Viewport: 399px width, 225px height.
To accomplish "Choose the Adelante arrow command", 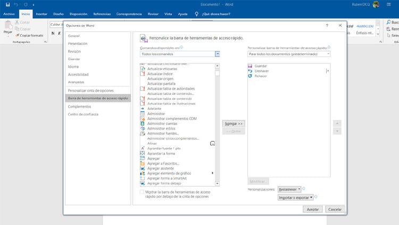I will pos(142,109).
